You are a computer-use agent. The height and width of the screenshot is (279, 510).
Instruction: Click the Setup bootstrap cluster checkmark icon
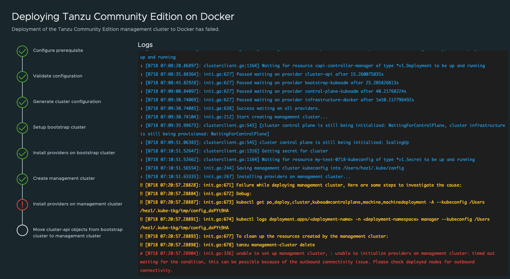(22, 128)
